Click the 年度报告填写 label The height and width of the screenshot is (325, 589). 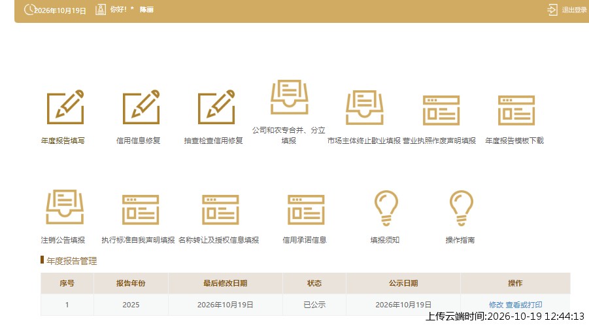(x=63, y=141)
